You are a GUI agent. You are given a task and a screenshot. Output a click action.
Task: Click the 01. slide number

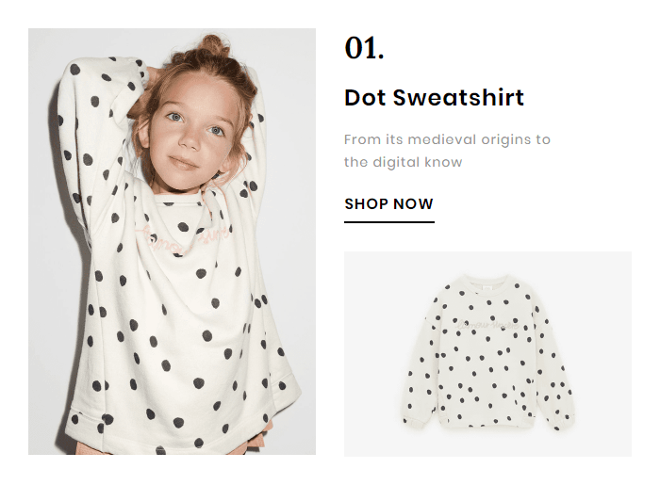[364, 48]
